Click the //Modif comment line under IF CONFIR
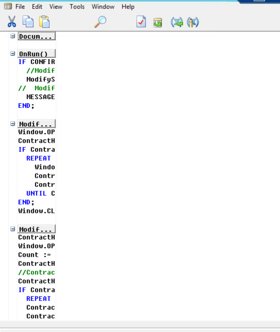Viewport: 280px width, 332px height. [x=41, y=71]
